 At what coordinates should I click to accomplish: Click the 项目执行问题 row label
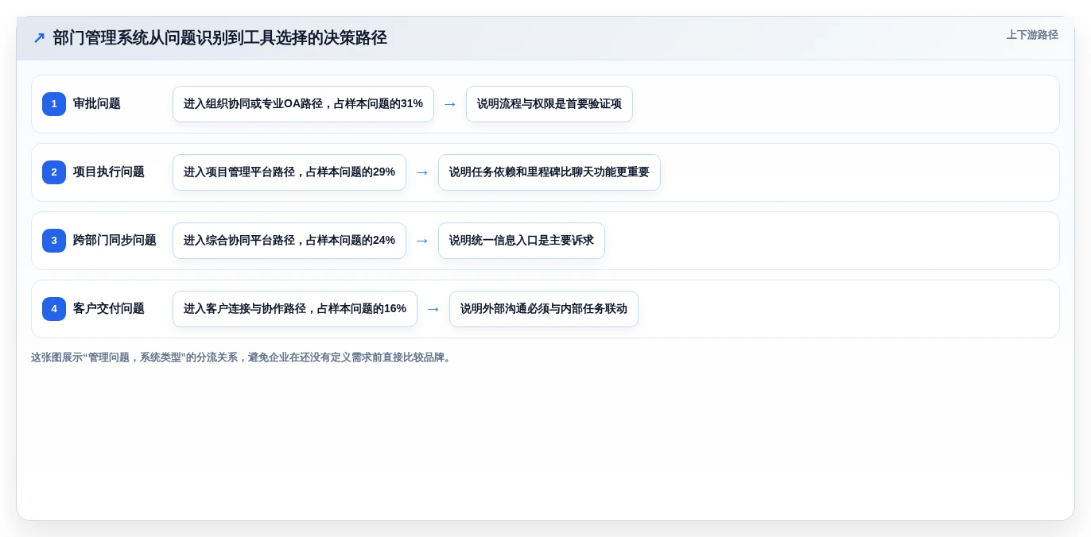pyautogui.click(x=109, y=172)
